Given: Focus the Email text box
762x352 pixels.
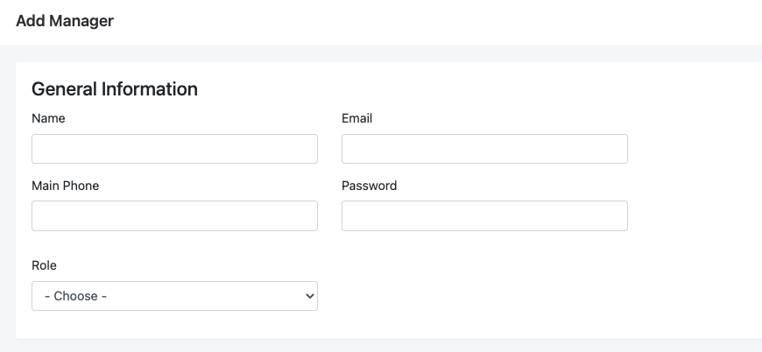Looking at the screenshot, I should click(x=484, y=149).
